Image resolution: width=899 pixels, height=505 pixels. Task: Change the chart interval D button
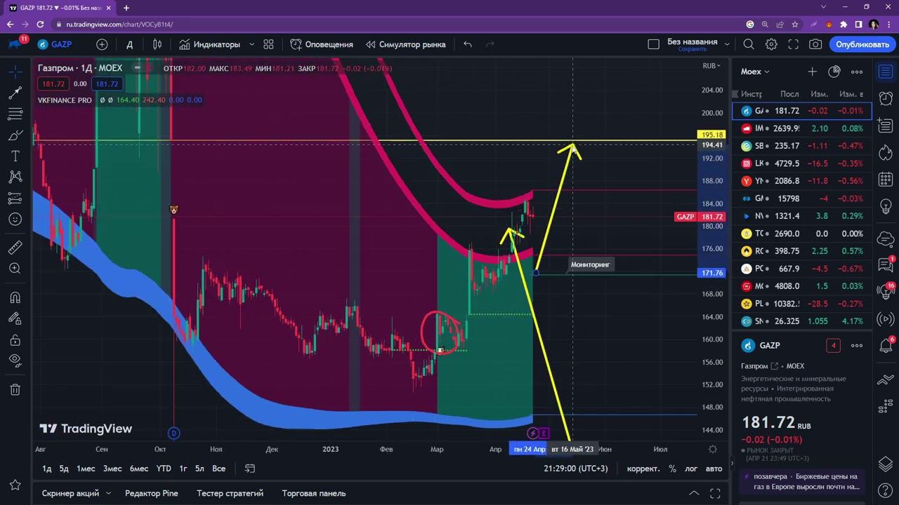pos(129,44)
